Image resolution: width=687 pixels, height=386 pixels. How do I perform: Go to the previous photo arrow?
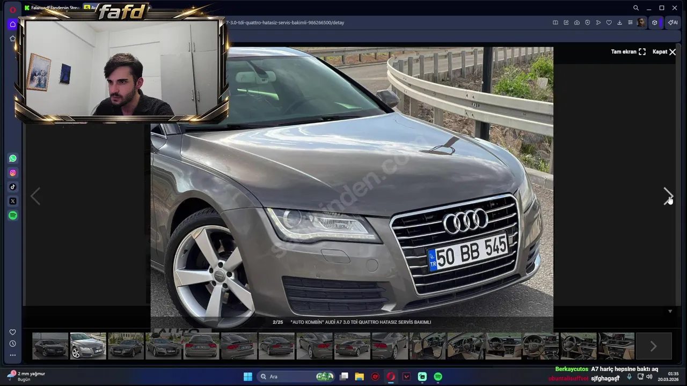(x=35, y=196)
